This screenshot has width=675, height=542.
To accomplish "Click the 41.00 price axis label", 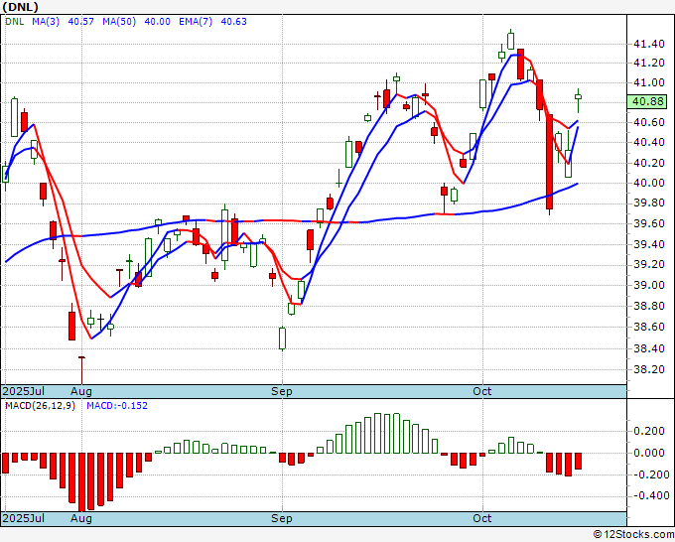I will pos(648,82).
